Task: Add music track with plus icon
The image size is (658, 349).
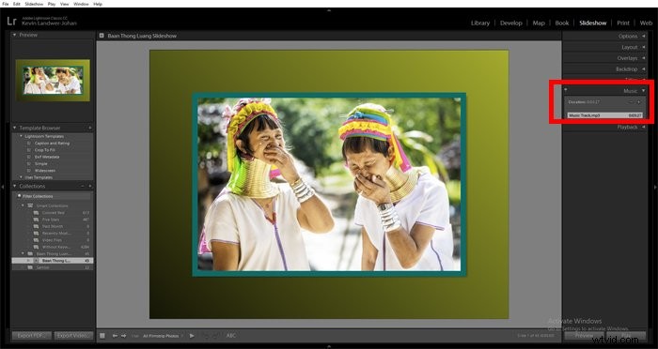Action: coord(638,102)
